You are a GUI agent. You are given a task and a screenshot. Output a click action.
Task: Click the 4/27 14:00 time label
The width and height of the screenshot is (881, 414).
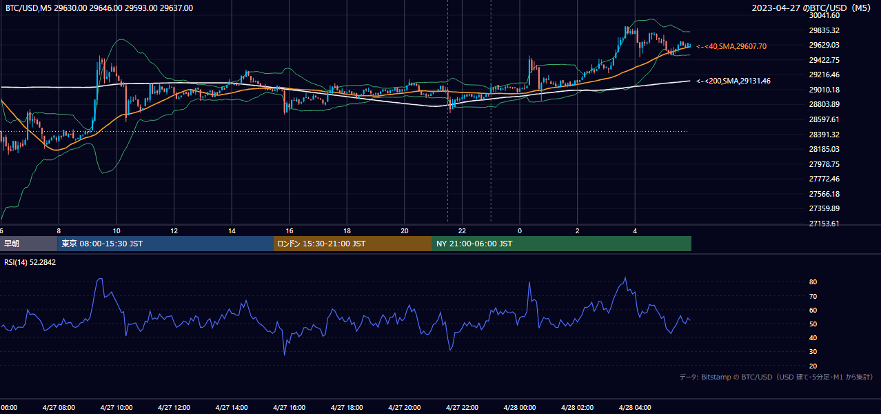[231, 408]
